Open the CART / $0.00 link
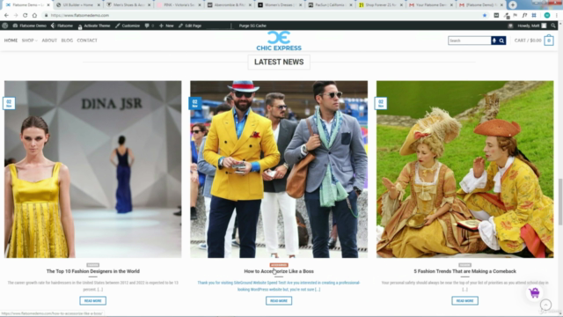 point(528,41)
